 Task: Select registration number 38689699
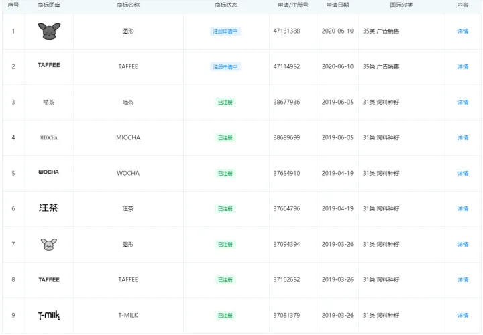[287, 137]
